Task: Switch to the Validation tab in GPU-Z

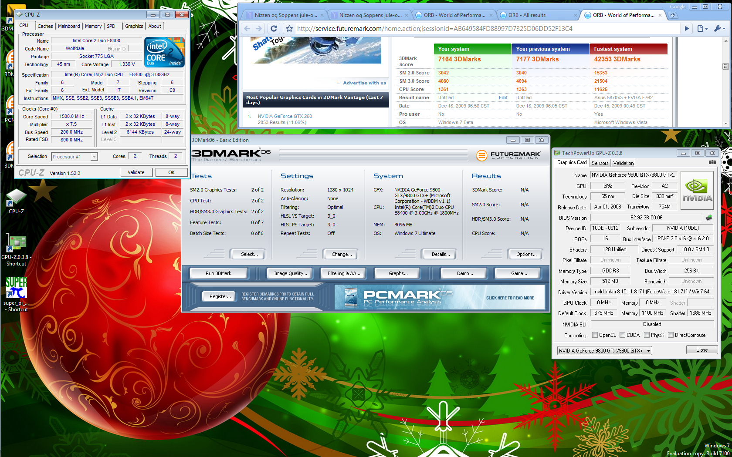Action: [624, 163]
